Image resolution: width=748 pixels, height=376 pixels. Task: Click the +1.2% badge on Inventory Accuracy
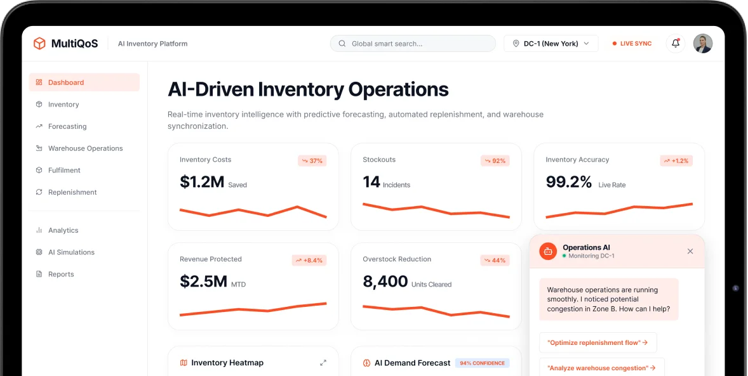(x=676, y=160)
